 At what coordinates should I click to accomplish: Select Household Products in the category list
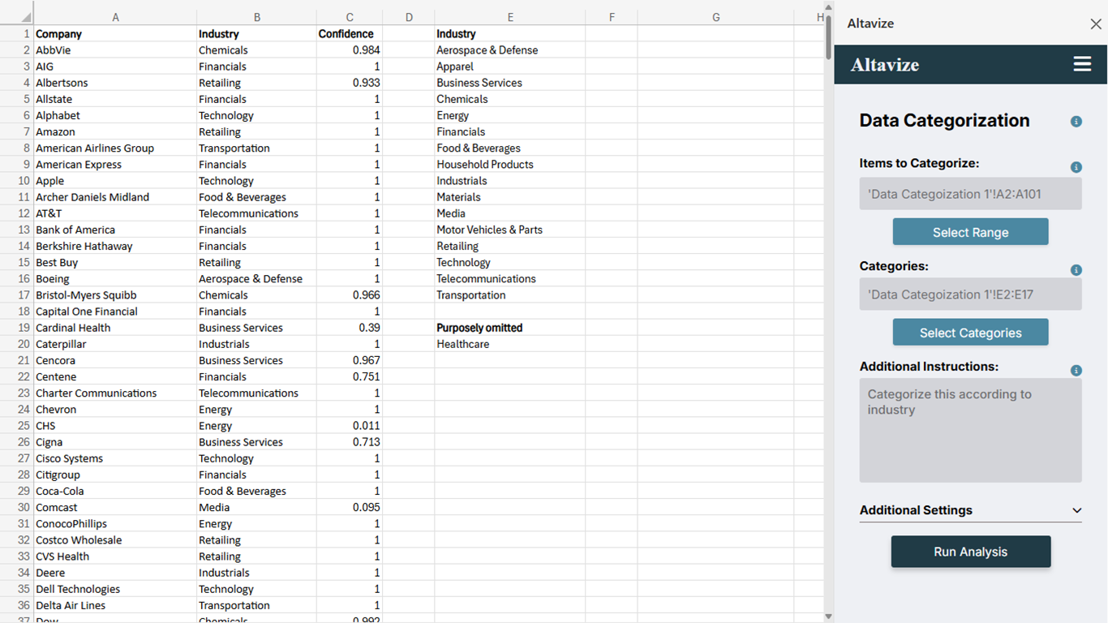[x=510, y=165]
